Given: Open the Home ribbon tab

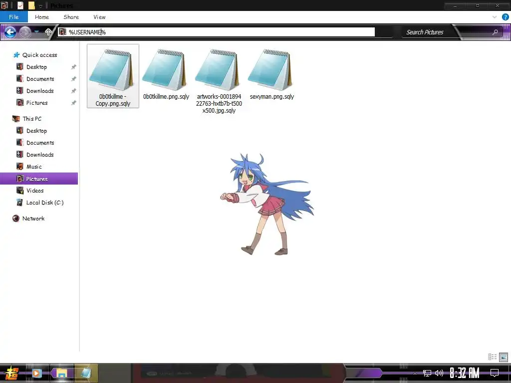Looking at the screenshot, I should [x=42, y=17].
